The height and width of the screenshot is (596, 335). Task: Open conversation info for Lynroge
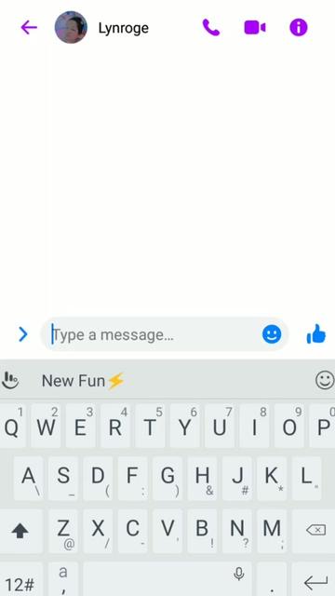coord(299,27)
